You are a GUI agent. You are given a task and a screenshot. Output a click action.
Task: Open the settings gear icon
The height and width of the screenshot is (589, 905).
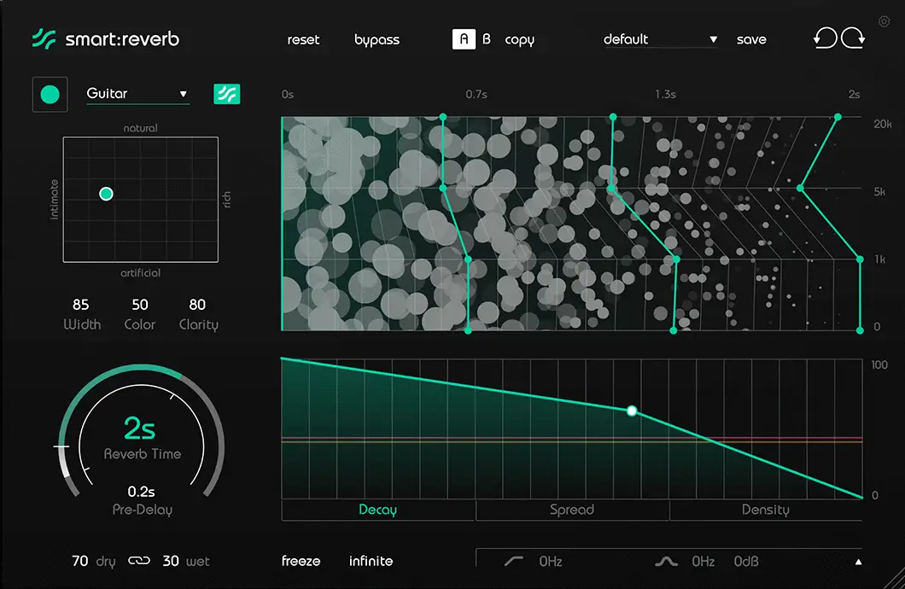[x=884, y=22]
